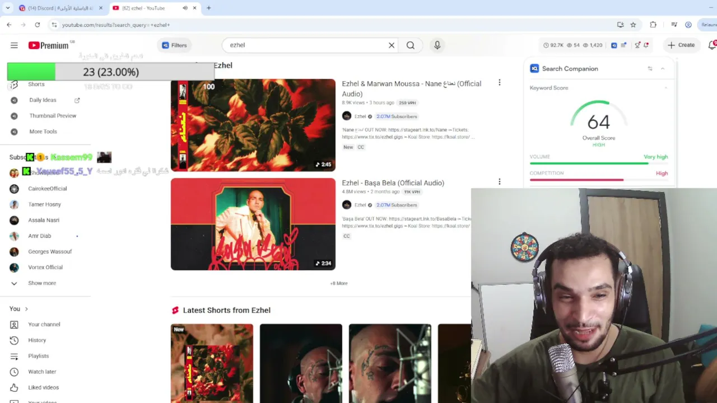Click the vidIQ icon in the top bar

pyautogui.click(x=614, y=45)
